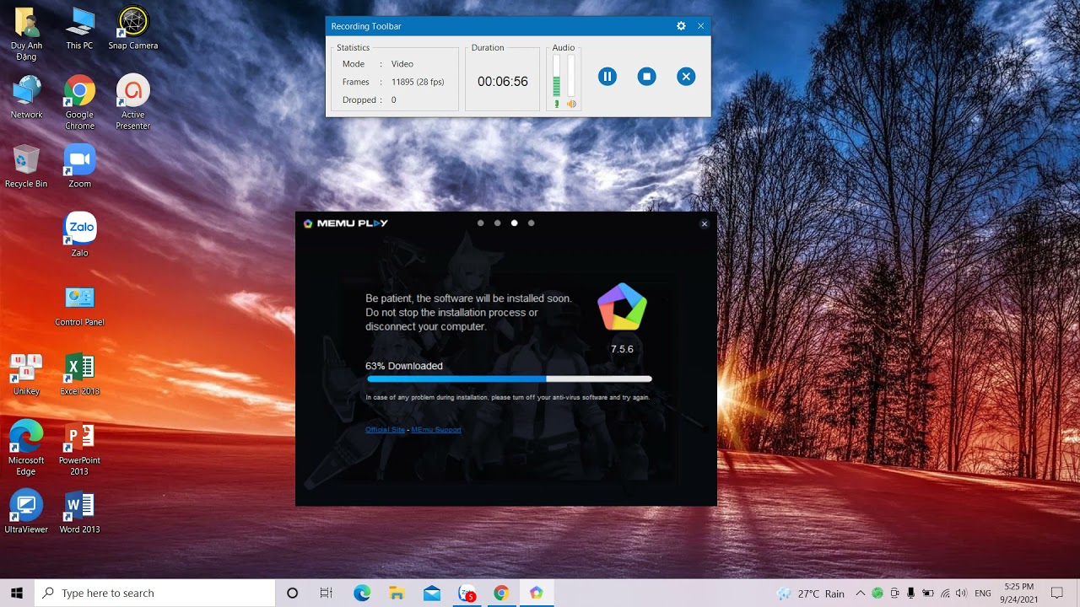Cancel recording with the round X button
Image resolution: width=1080 pixels, height=607 pixels.
[686, 77]
